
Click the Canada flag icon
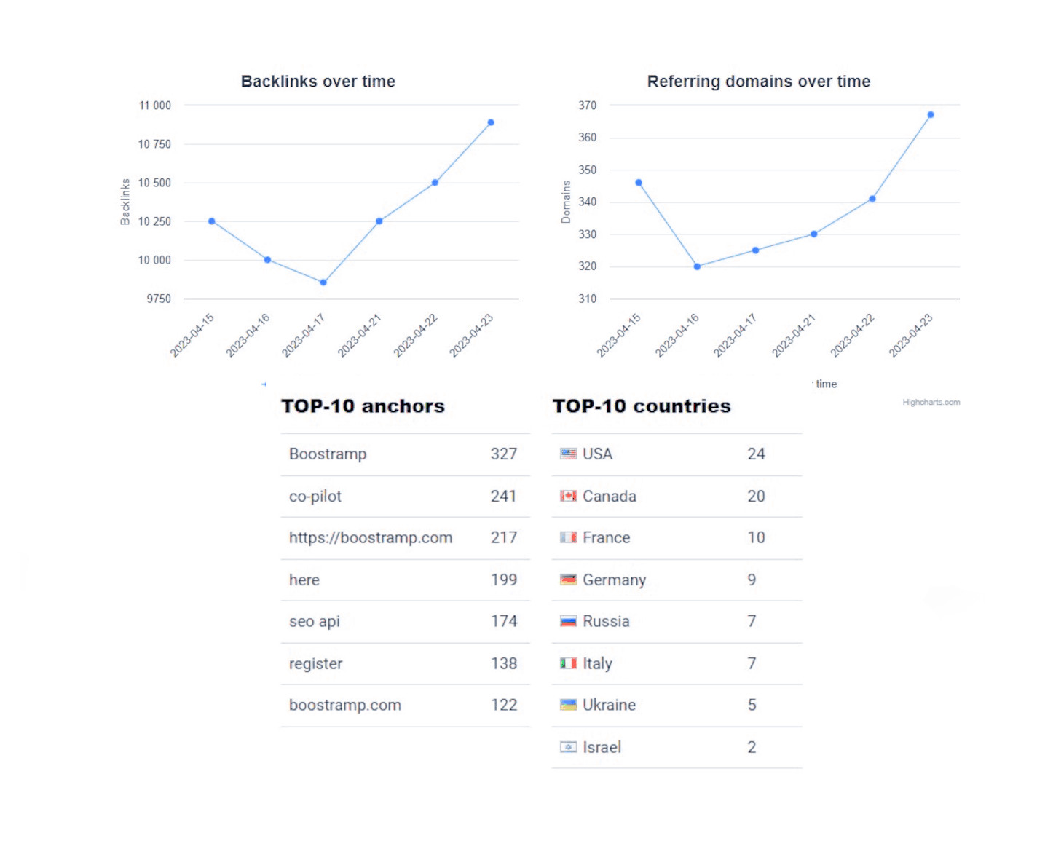[x=567, y=496]
